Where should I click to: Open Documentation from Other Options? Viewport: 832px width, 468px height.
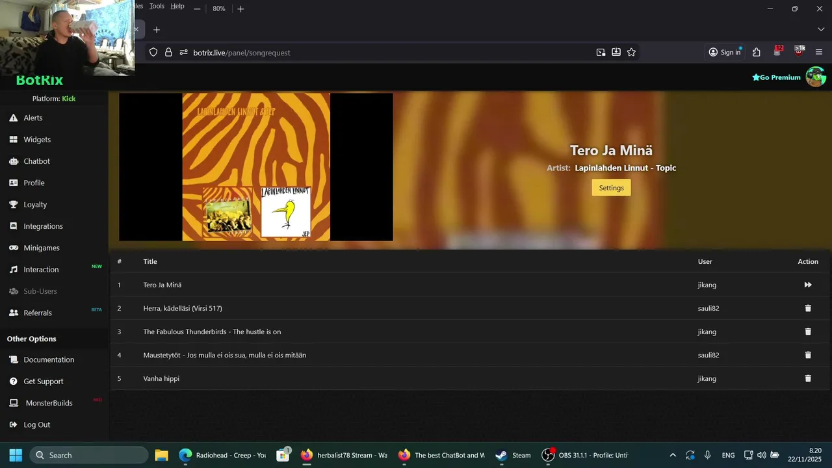tap(49, 359)
